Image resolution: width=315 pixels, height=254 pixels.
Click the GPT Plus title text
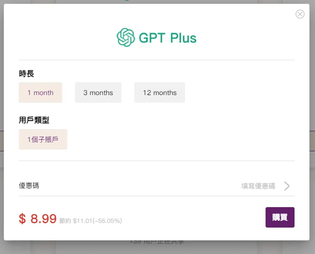click(x=168, y=38)
